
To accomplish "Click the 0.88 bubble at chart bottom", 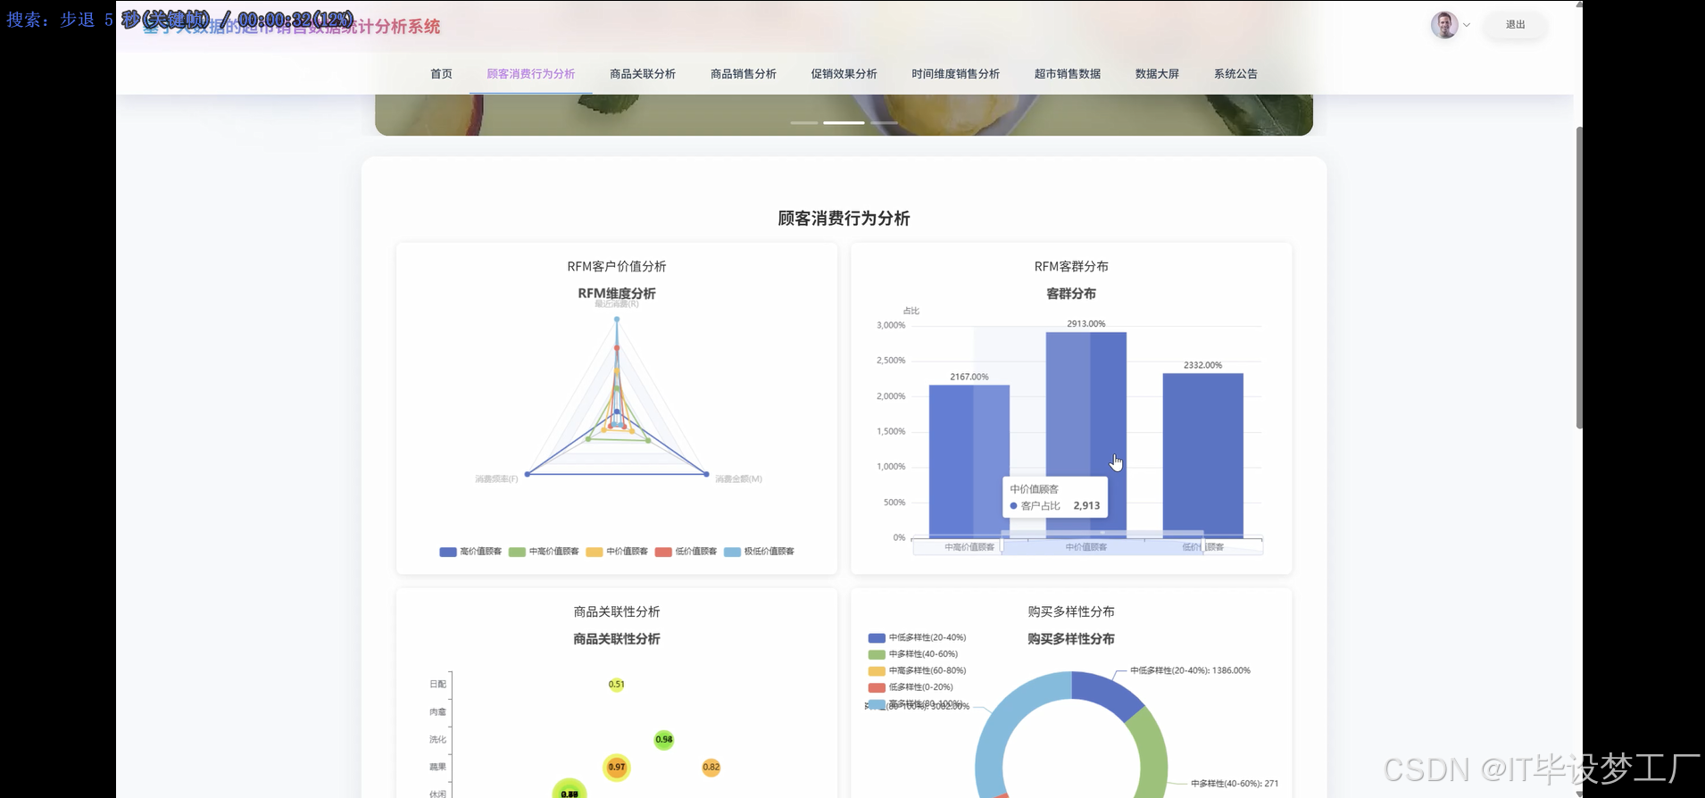I will pos(570,789).
